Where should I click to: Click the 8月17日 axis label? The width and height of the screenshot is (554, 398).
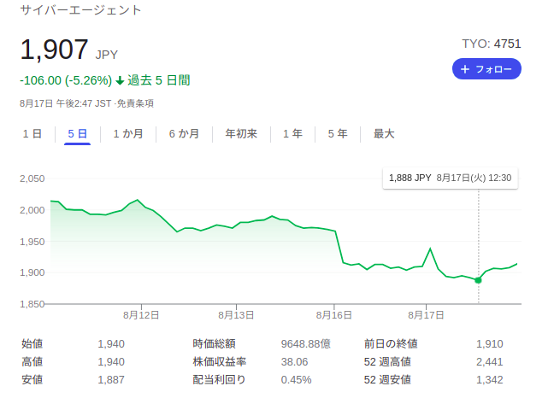coord(426,315)
